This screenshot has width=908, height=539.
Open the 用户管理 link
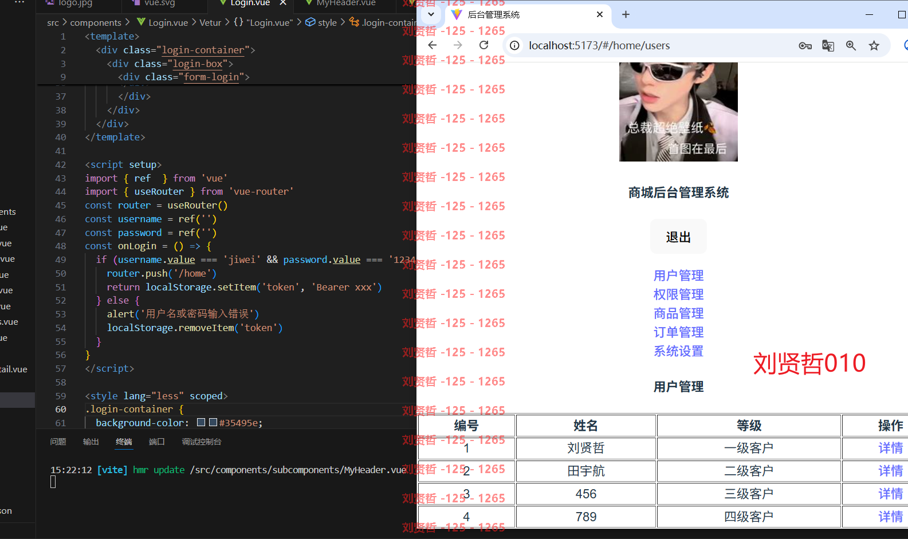678,276
